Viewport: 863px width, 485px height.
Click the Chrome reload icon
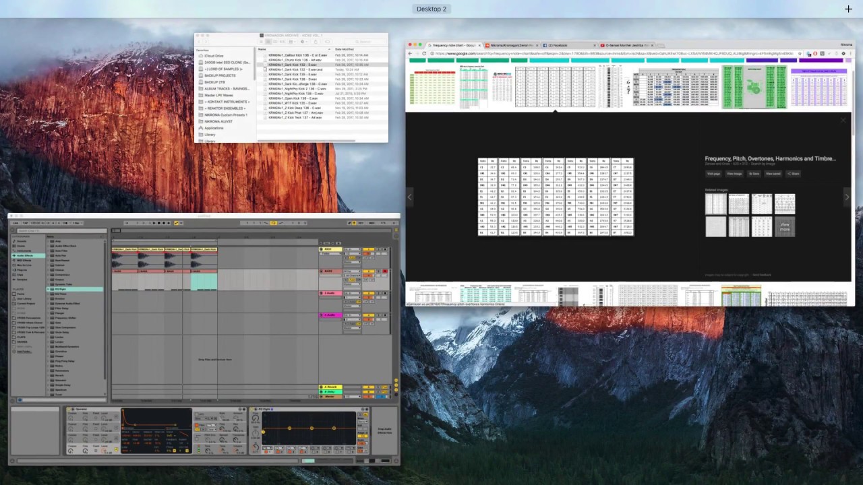[x=424, y=53]
